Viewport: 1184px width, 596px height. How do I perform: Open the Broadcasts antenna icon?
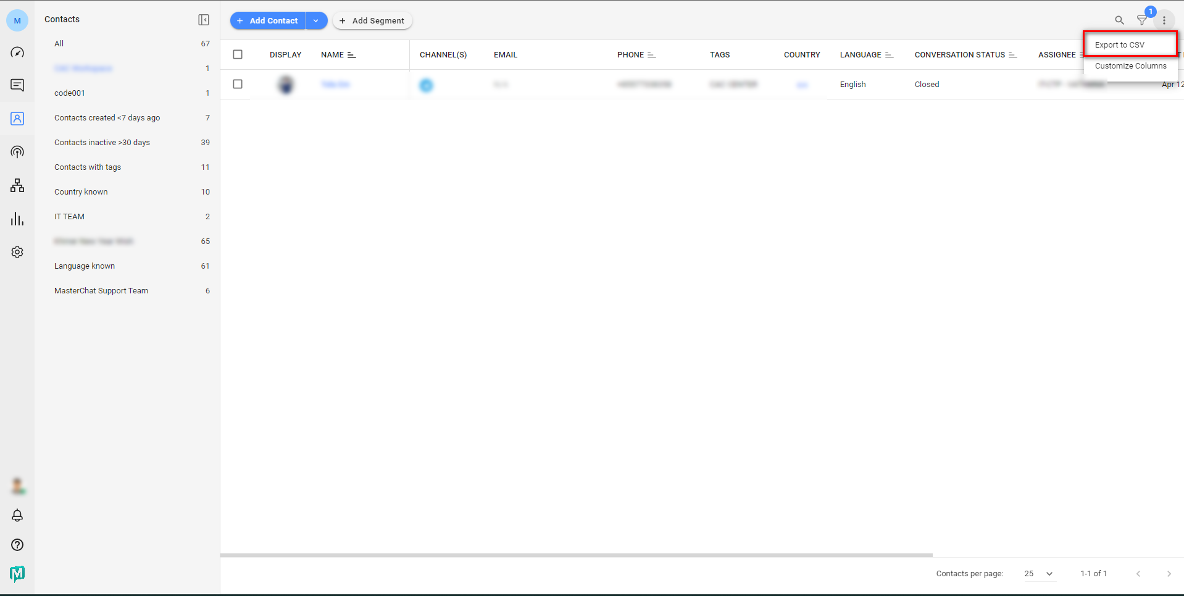coord(17,152)
